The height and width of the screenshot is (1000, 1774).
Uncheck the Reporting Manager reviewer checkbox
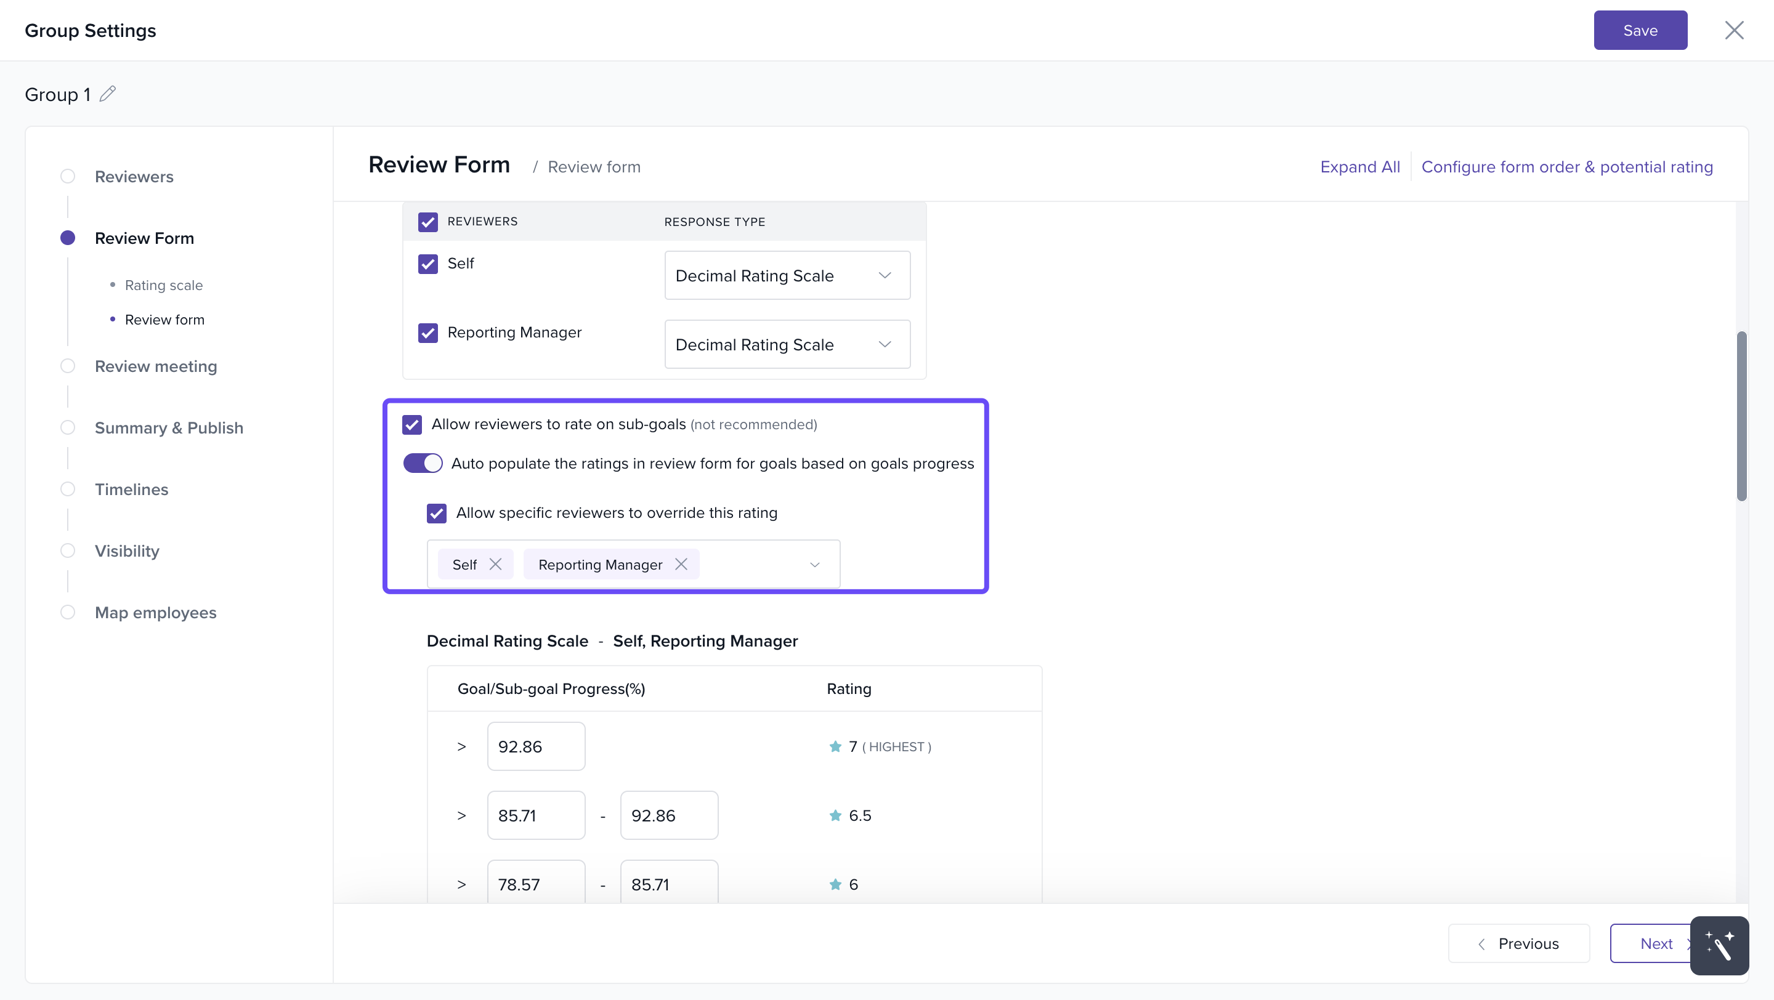(x=427, y=333)
